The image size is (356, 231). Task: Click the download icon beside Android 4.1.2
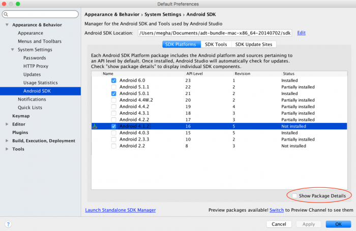tap(95, 126)
